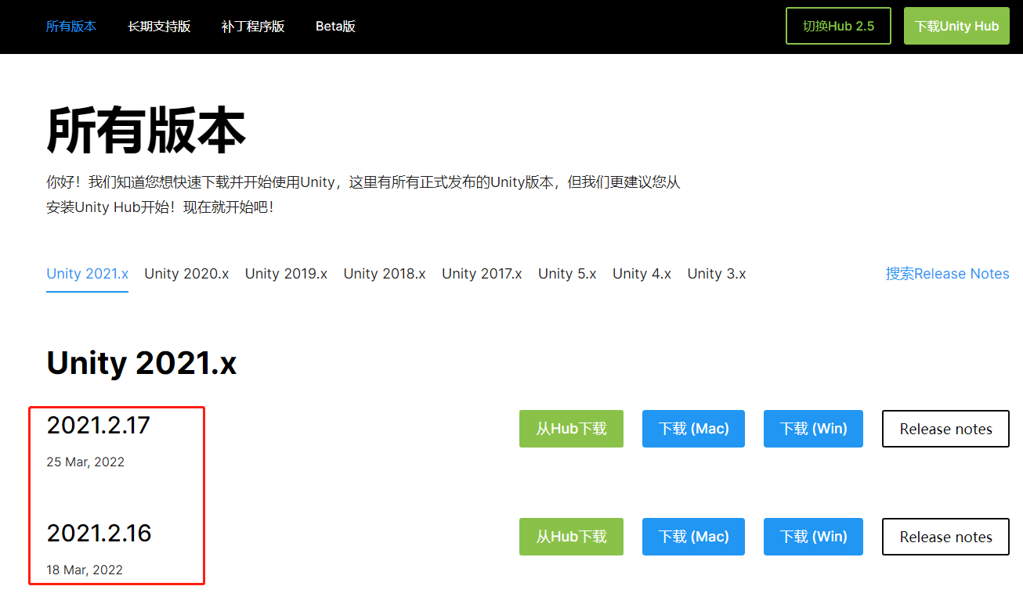
Task: Select the Unity 5.x version tab
Action: 567,274
